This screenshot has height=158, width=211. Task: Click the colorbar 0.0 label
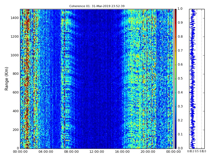pyautogui.click(x=180, y=148)
